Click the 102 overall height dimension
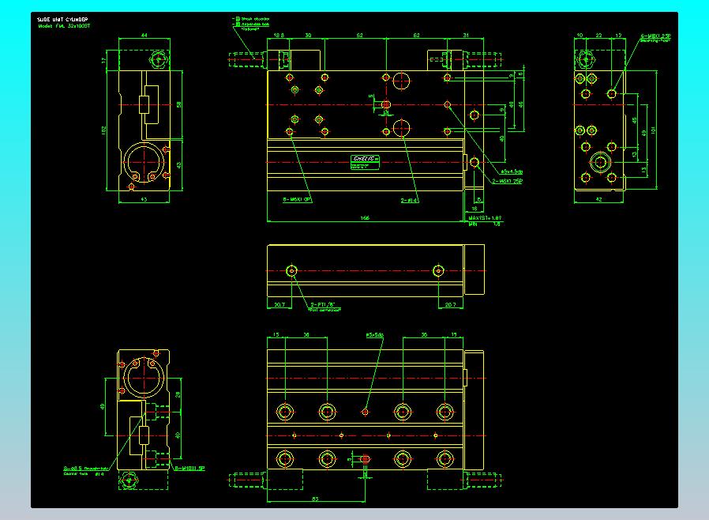Screen dimensions: 709x520 (104, 130)
